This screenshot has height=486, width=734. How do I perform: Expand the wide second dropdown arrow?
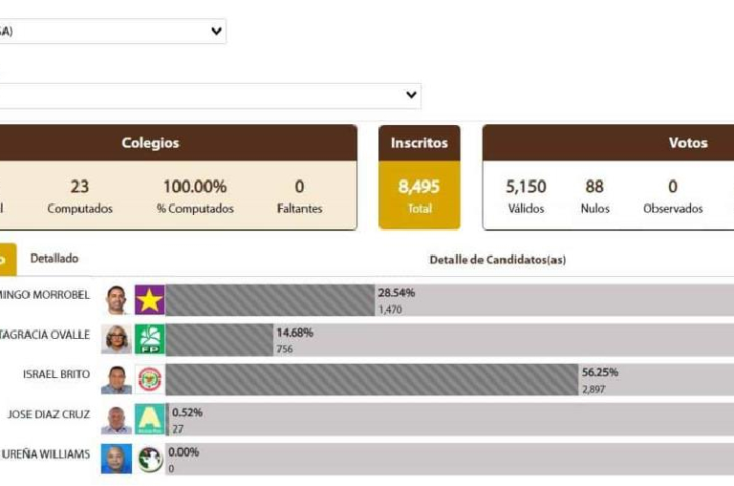(x=412, y=95)
